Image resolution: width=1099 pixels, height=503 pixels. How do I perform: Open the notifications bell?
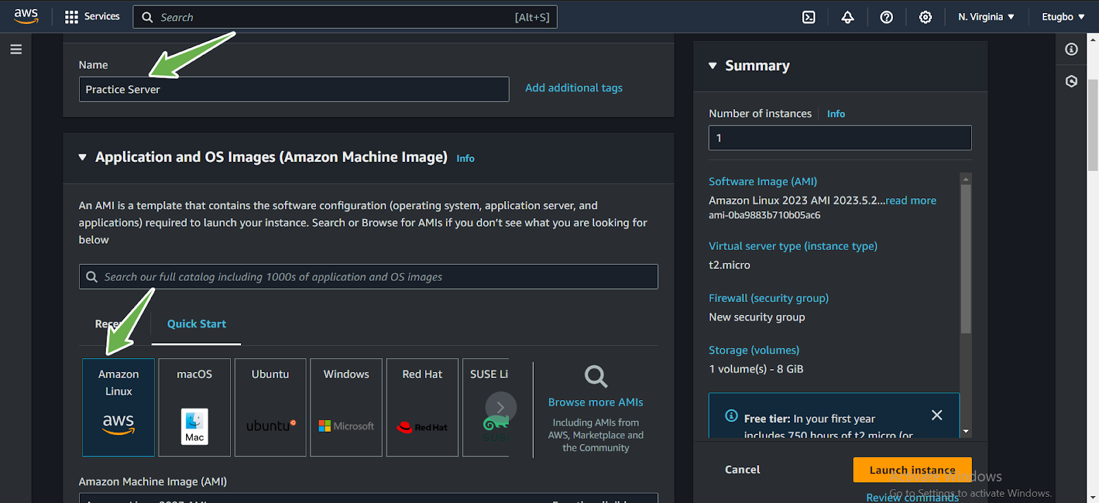(x=848, y=17)
